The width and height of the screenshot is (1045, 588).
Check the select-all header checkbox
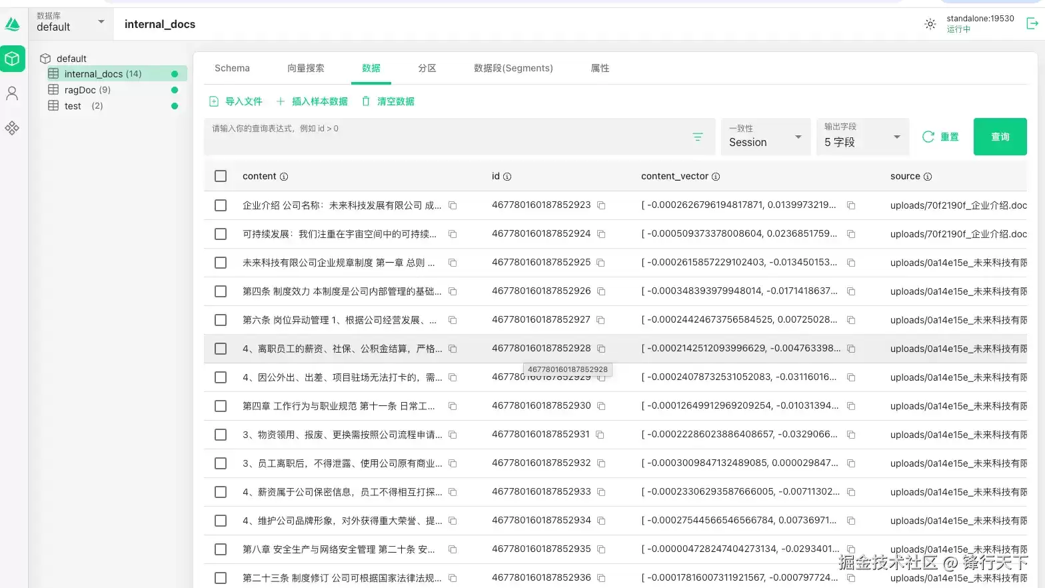(x=221, y=176)
